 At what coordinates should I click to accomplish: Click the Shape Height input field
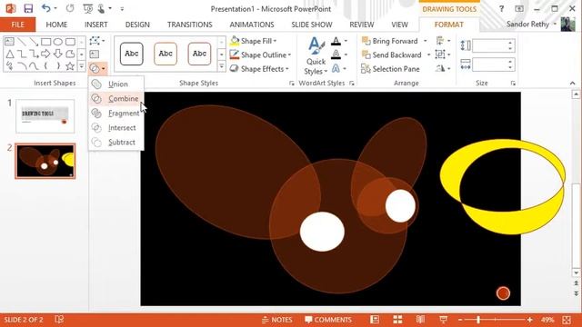point(490,45)
